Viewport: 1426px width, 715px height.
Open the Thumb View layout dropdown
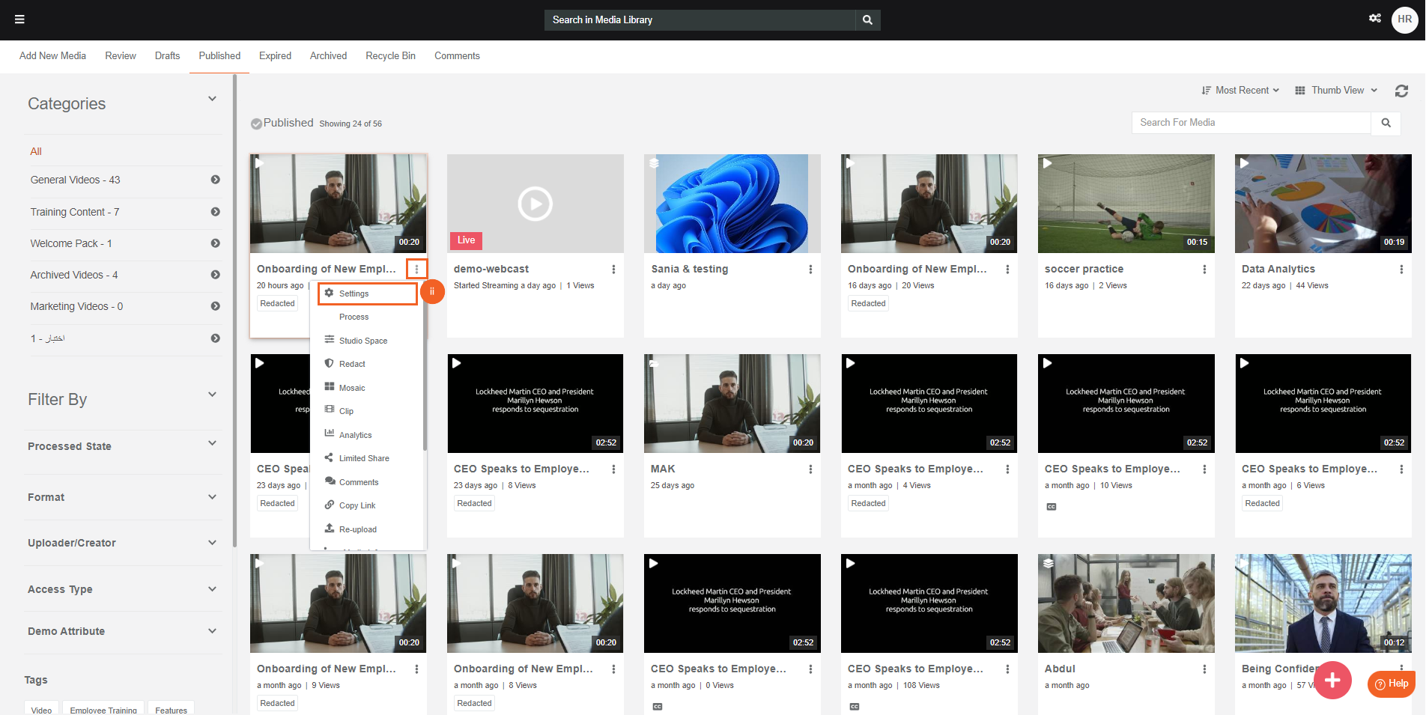(x=1336, y=91)
